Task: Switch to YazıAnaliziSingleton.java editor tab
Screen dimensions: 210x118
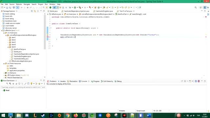Action: [x=103, y=11]
